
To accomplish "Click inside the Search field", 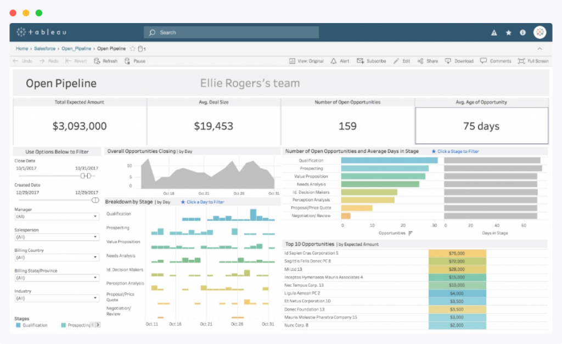I will [x=231, y=32].
